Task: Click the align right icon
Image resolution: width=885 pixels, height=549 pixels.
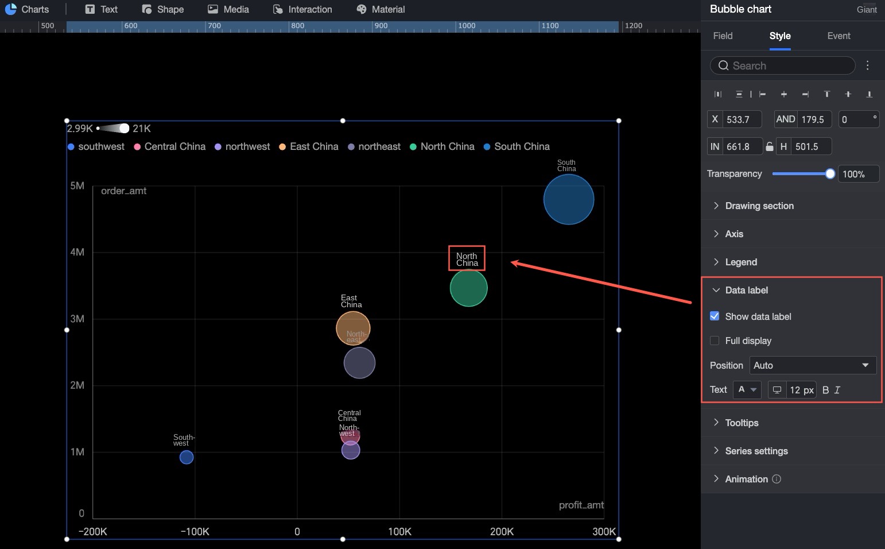Action: coord(805,94)
